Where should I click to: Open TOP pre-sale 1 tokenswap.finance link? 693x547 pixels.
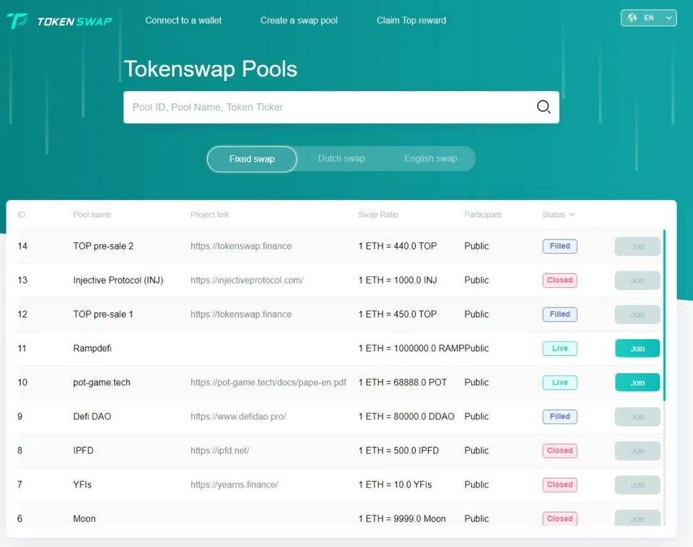pyautogui.click(x=241, y=314)
